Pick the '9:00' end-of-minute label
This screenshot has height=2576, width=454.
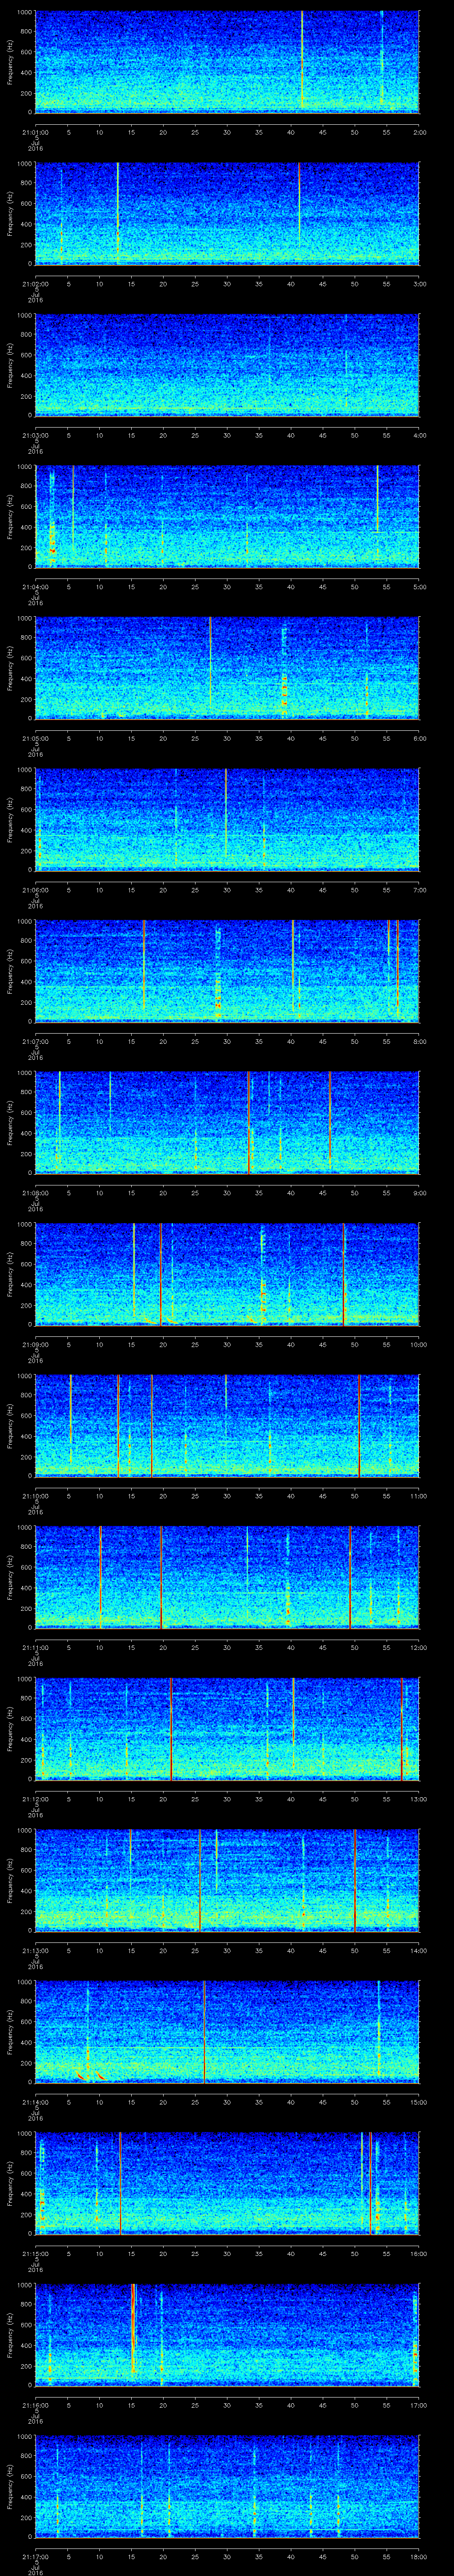coord(419,1192)
